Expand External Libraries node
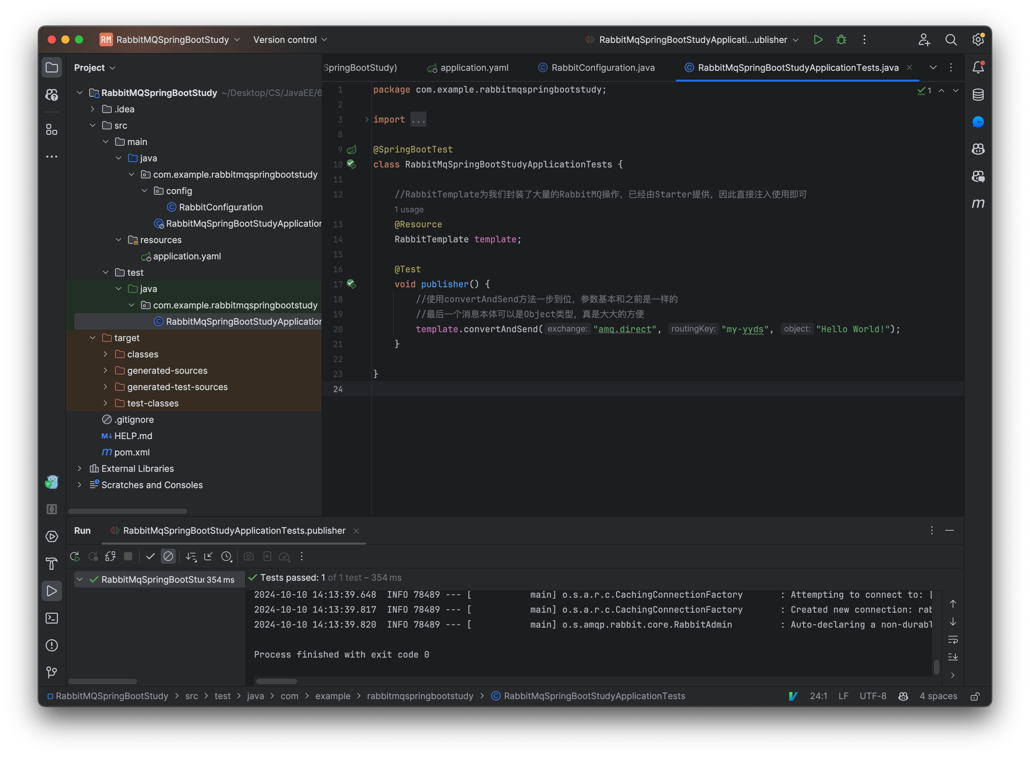Image resolution: width=1030 pixels, height=757 pixels. click(x=80, y=468)
